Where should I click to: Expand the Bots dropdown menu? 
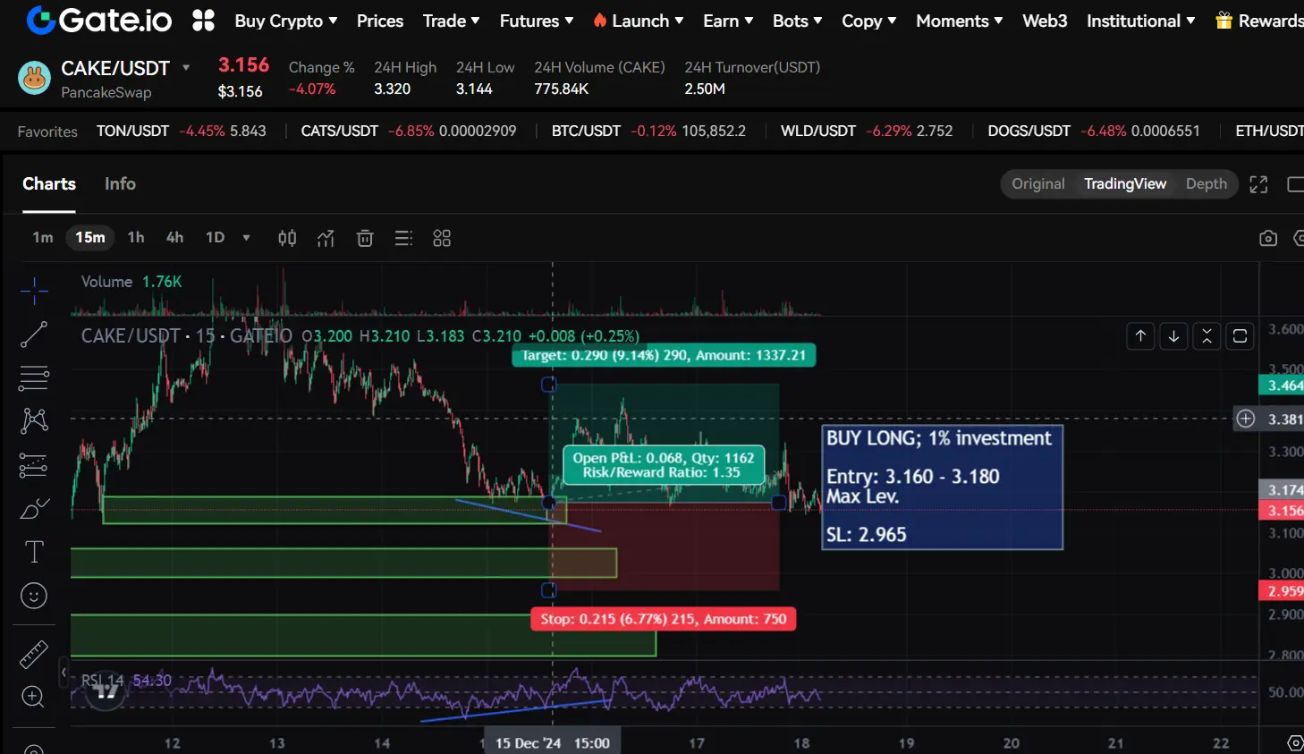click(798, 21)
